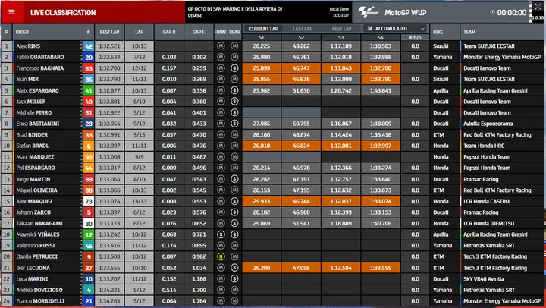Switch to Last Lap tab
546x308 pixels.
tap(303, 29)
